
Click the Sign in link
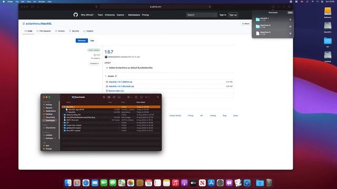tap(223, 15)
